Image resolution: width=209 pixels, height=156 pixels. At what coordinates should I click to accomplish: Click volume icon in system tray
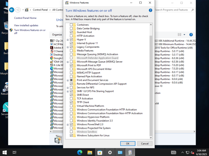click(192, 153)
